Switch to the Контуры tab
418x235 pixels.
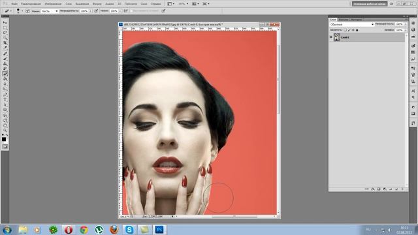pyautogui.click(x=356, y=20)
